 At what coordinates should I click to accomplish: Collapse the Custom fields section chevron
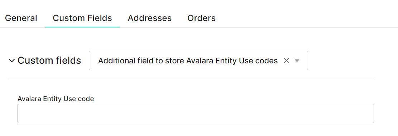click(11, 61)
